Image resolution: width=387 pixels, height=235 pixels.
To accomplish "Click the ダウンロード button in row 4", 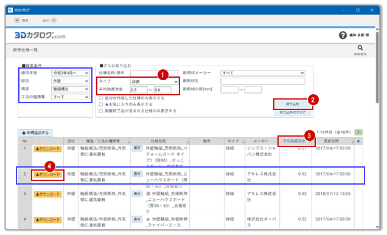I will 47,220.
